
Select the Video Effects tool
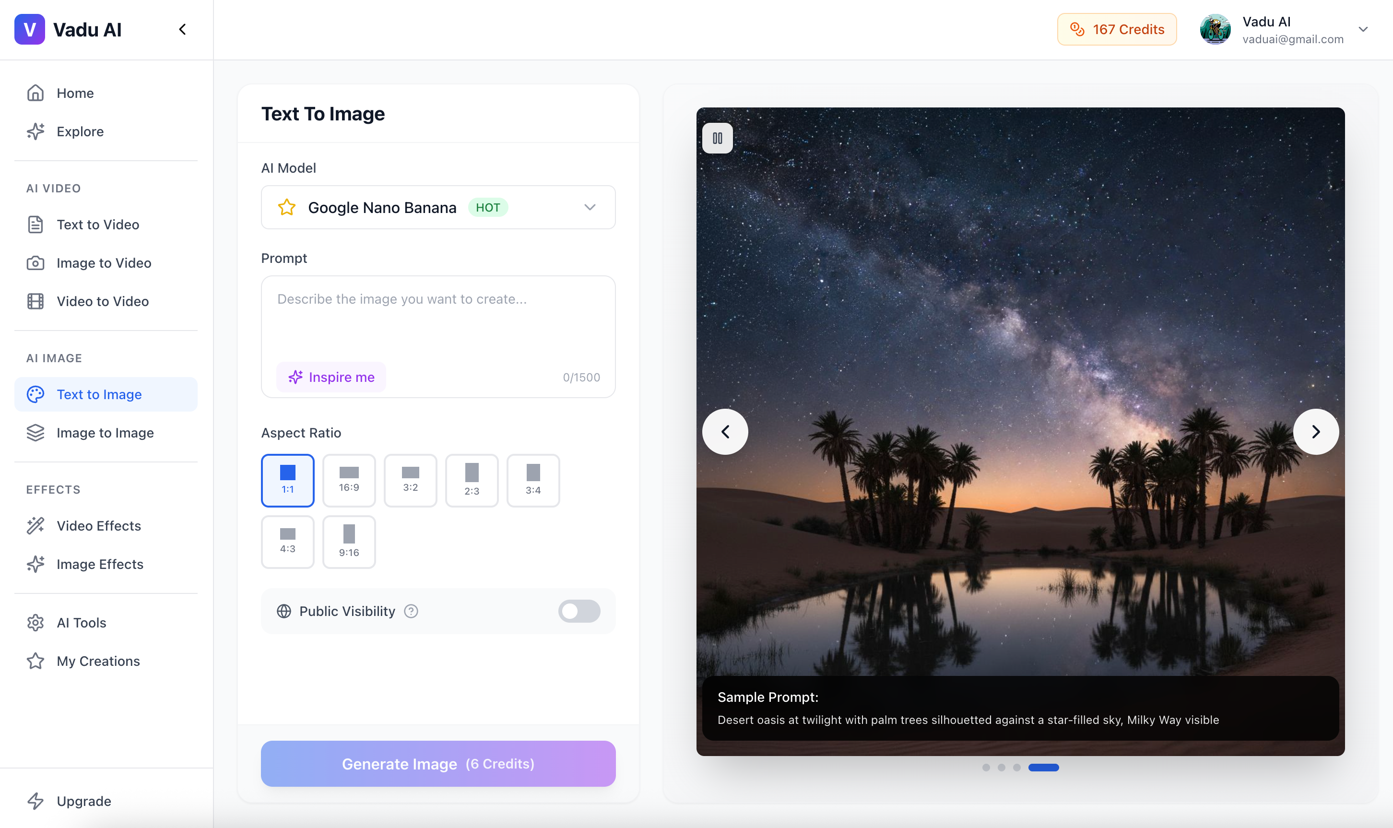tap(99, 526)
